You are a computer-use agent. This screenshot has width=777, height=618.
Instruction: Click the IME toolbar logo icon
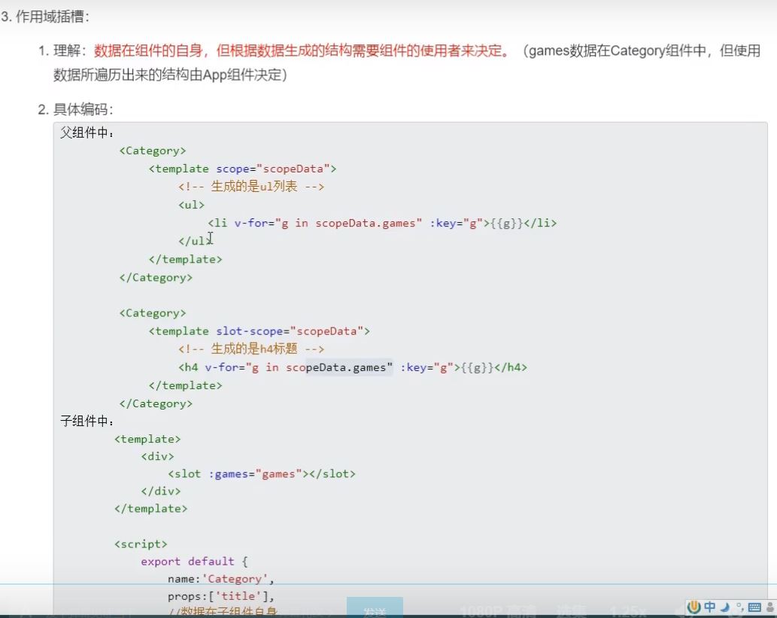pos(694,607)
